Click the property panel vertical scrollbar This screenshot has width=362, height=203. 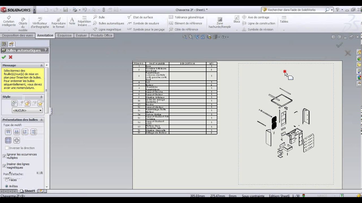pos(47,90)
